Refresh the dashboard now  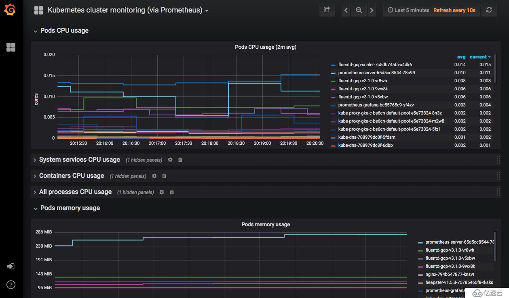click(x=489, y=10)
